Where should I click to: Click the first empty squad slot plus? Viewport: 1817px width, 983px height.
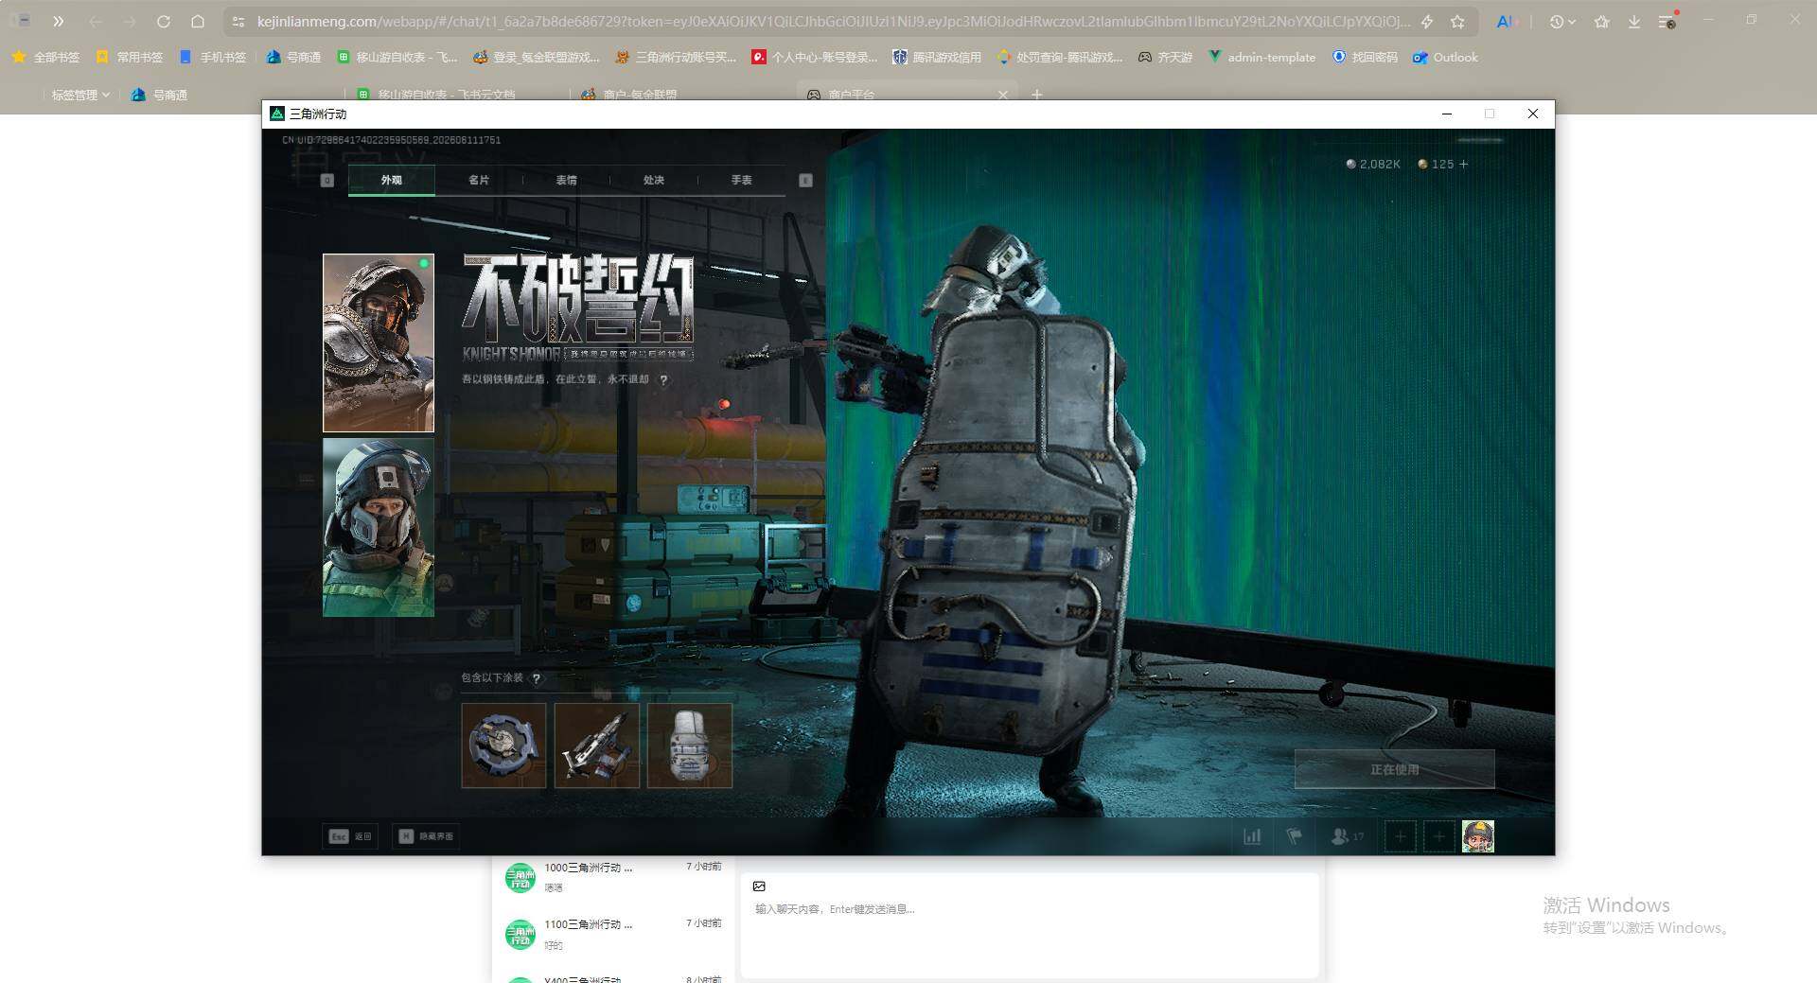tap(1401, 836)
